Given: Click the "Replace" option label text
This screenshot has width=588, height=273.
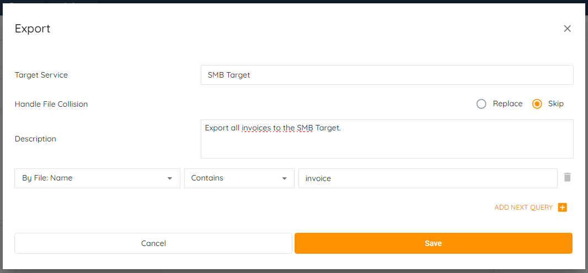Looking at the screenshot, I should (507, 104).
